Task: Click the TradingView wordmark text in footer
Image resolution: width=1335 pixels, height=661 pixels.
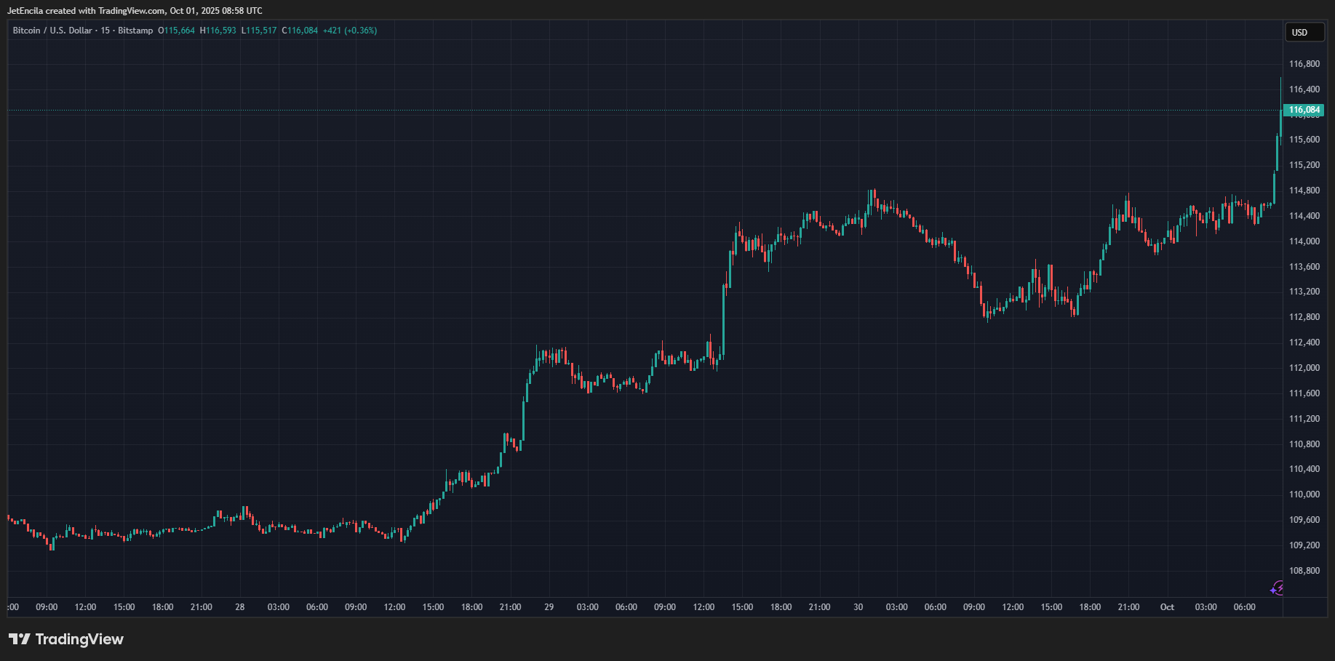Action: (x=79, y=639)
